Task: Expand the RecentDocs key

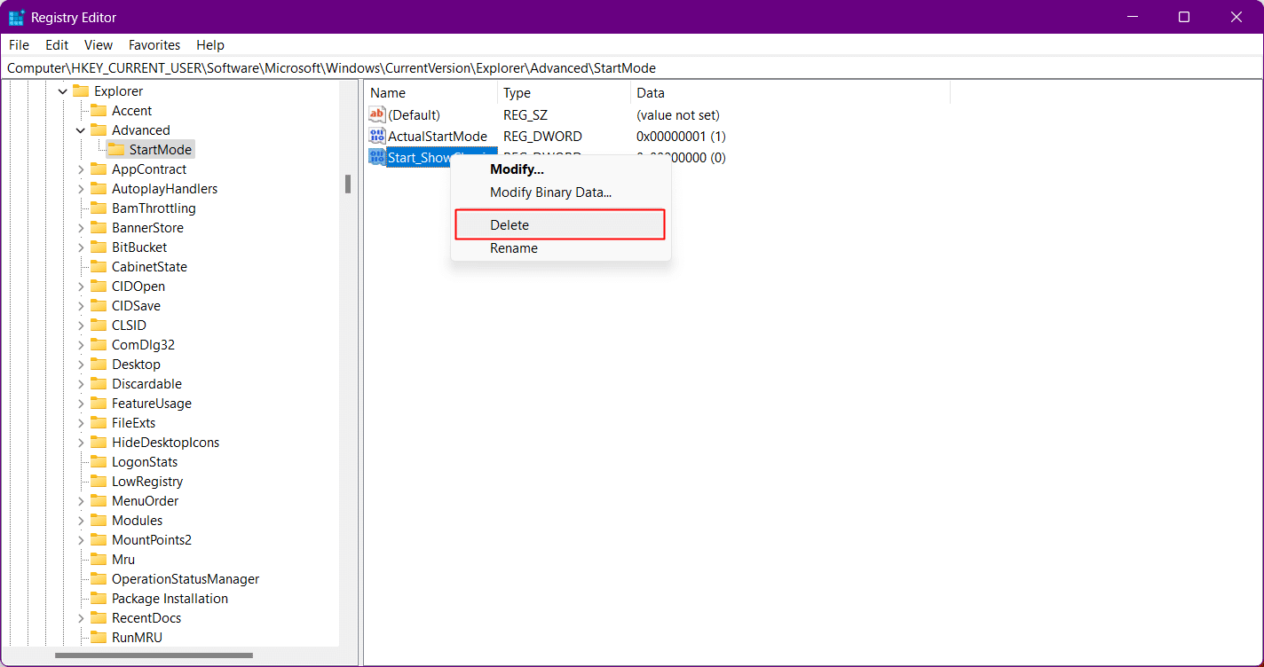Action: click(81, 618)
